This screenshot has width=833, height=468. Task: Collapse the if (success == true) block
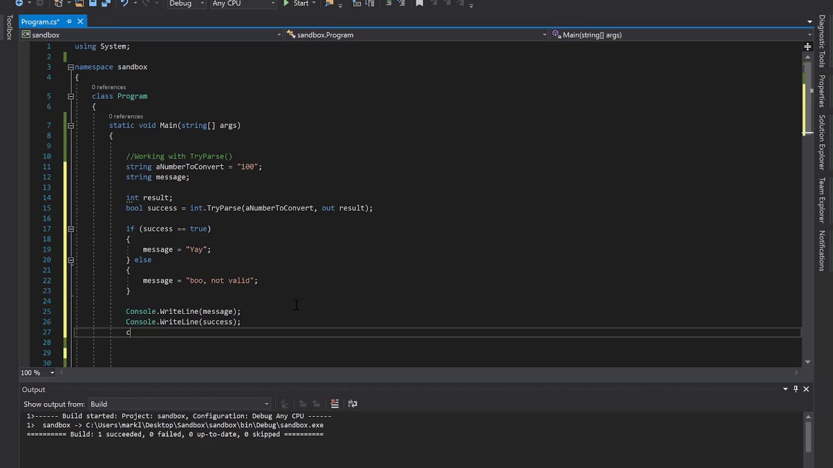pyautogui.click(x=70, y=229)
